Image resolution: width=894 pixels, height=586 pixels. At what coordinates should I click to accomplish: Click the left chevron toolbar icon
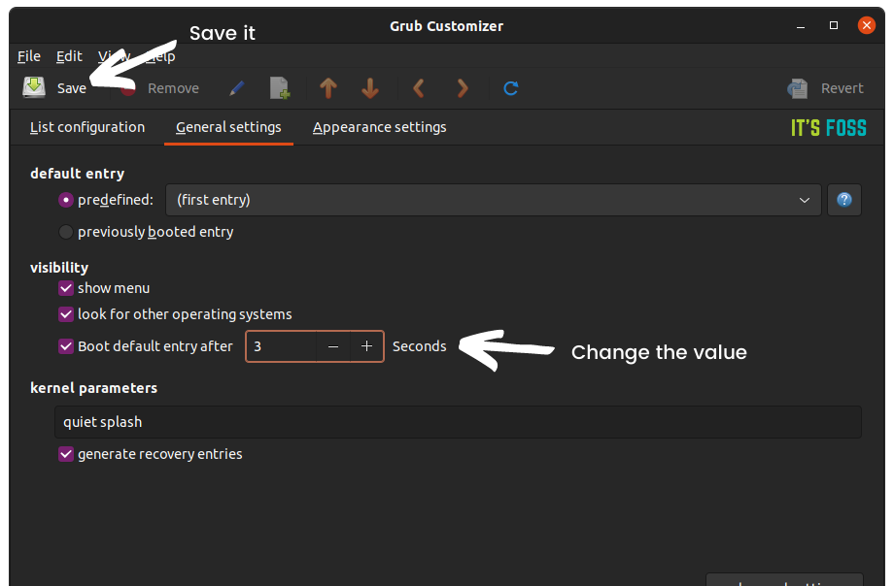pyautogui.click(x=419, y=88)
